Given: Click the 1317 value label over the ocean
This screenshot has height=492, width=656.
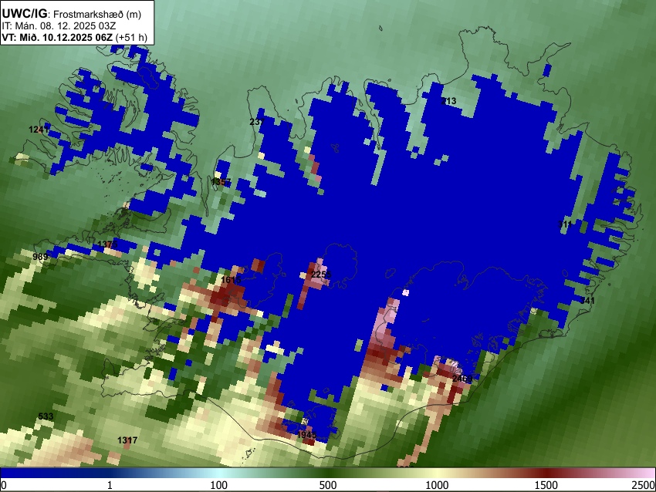Looking at the screenshot, I should 127,440.
